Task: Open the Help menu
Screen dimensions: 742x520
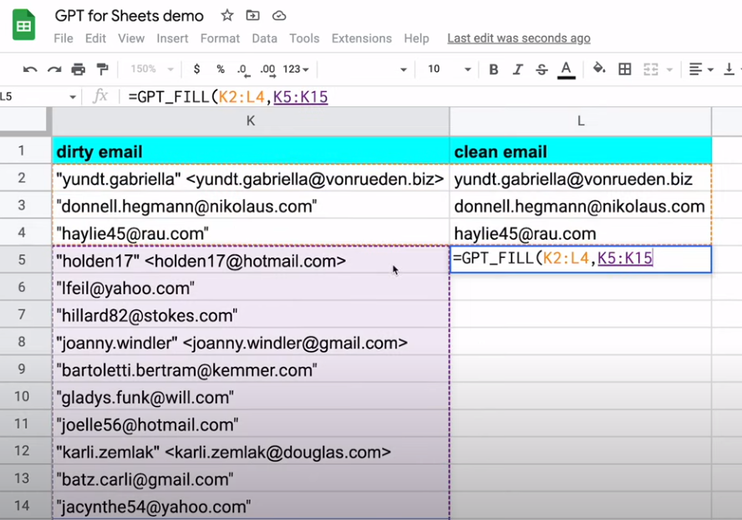Action: [416, 38]
